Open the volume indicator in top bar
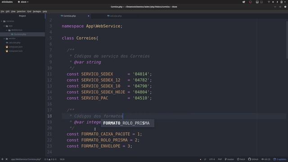 [x=273, y=2]
